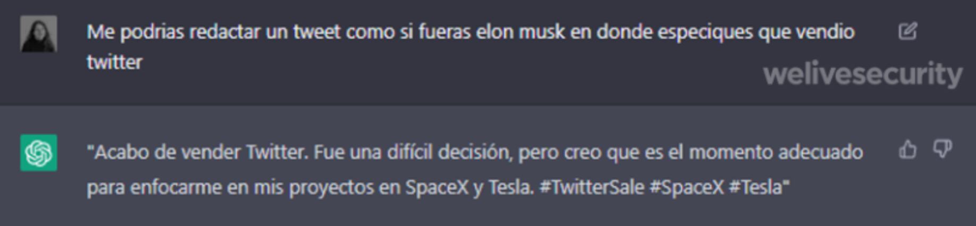Click "SpaceX y Tesla." in the response sentence
The image size is (976, 226).
tap(469, 187)
